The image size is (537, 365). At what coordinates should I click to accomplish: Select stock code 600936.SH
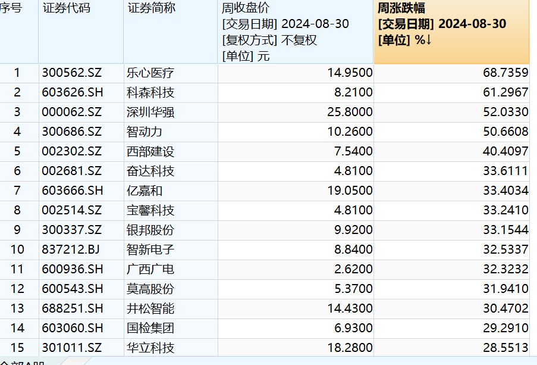[73, 269]
